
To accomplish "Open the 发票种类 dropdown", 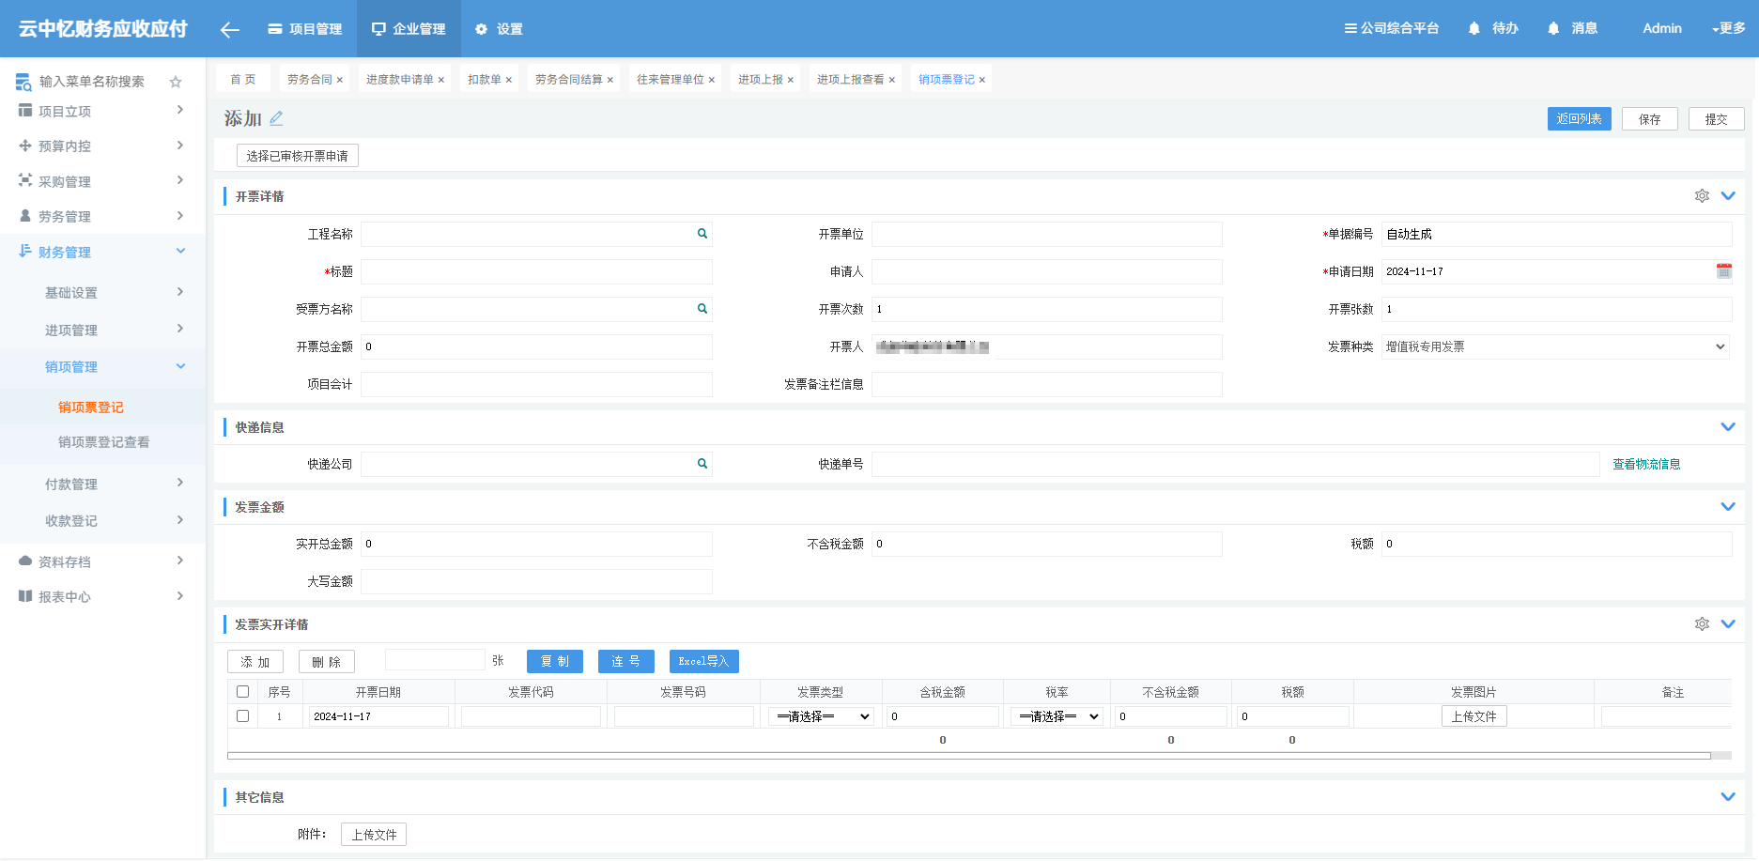I will coord(1556,346).
